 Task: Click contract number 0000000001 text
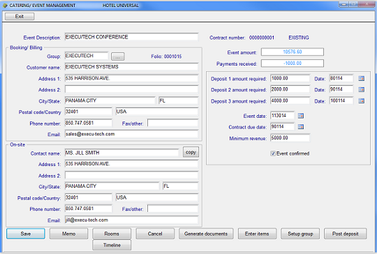coord(262,38)
